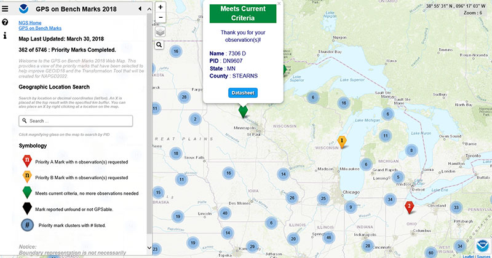
Task: Click the map magnifying glass PID search
Action: pos(159,45)
